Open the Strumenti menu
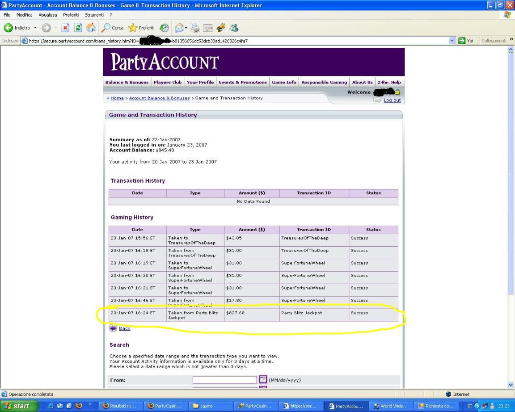The height and width of the screenshot is (412, 515). click(94, 15)
